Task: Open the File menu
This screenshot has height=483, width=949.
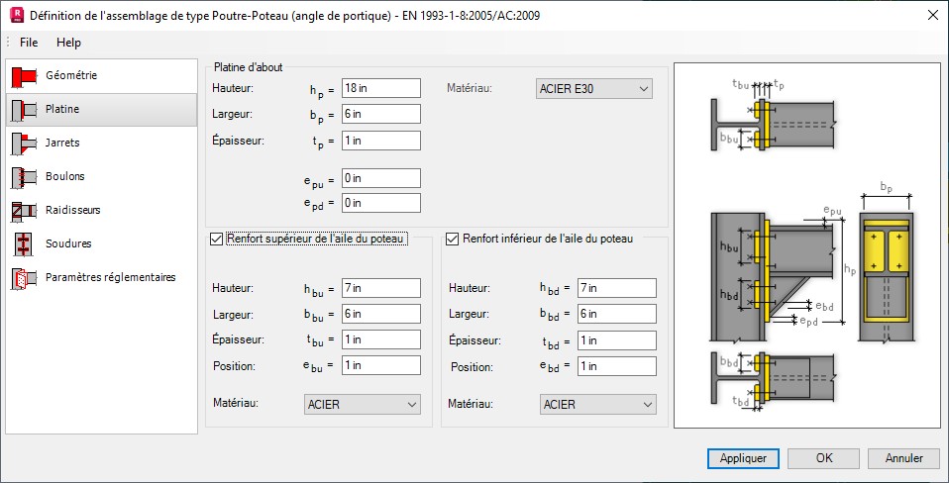Action: pyautogui.click(x=29, y=43)
